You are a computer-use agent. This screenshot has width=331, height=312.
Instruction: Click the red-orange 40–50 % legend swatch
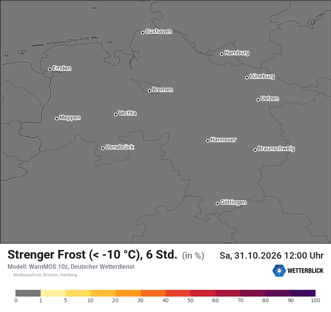click(178, 293)
